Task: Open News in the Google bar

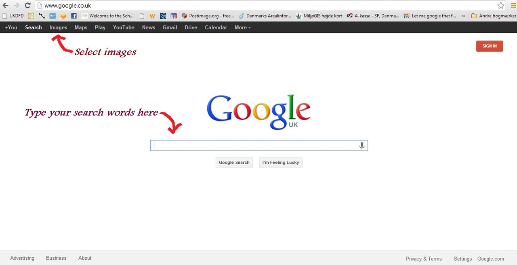Action: (x=149, y=27)
